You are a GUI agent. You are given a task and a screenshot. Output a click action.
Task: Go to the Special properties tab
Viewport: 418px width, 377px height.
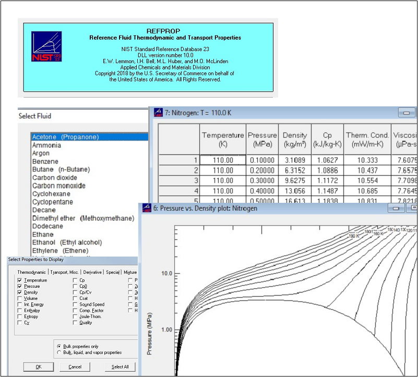tap(112, 272)
